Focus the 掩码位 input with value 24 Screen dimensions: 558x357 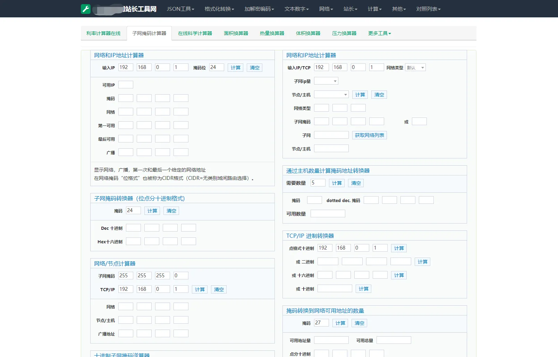[x=217, y=67]
